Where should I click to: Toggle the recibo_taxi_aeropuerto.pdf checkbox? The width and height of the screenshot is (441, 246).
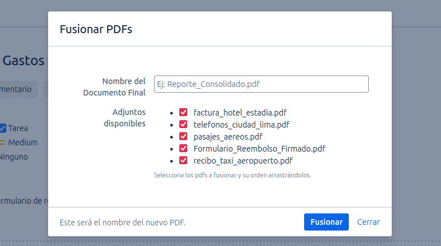click(183, 160)
